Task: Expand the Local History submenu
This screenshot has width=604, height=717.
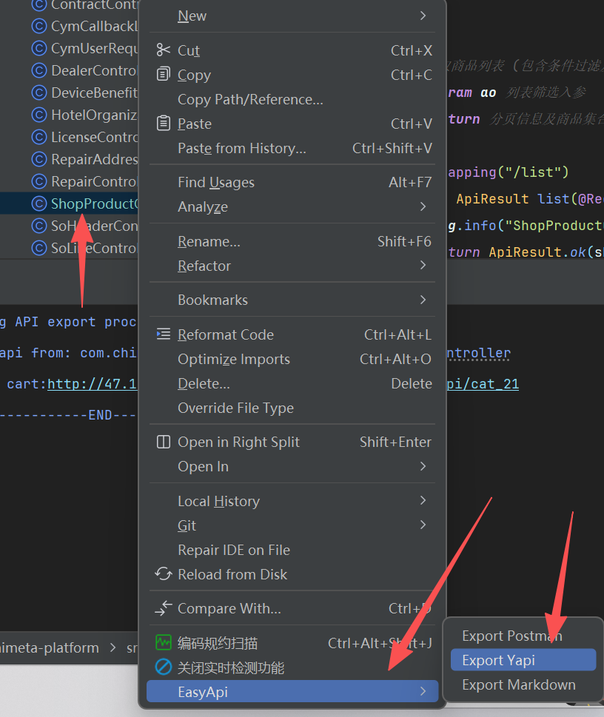Action: click(x=423, y=501)
